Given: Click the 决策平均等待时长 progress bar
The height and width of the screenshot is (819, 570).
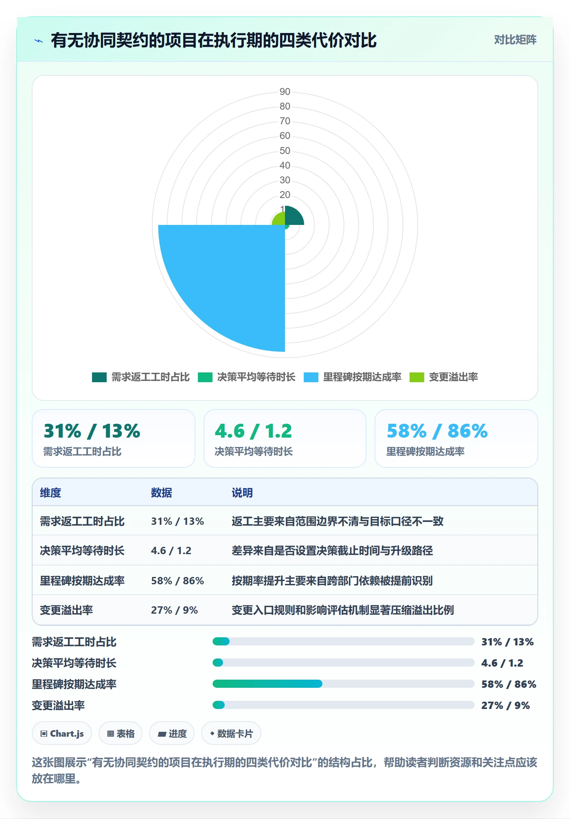Looking at the screenshot, I should [343, 663].
